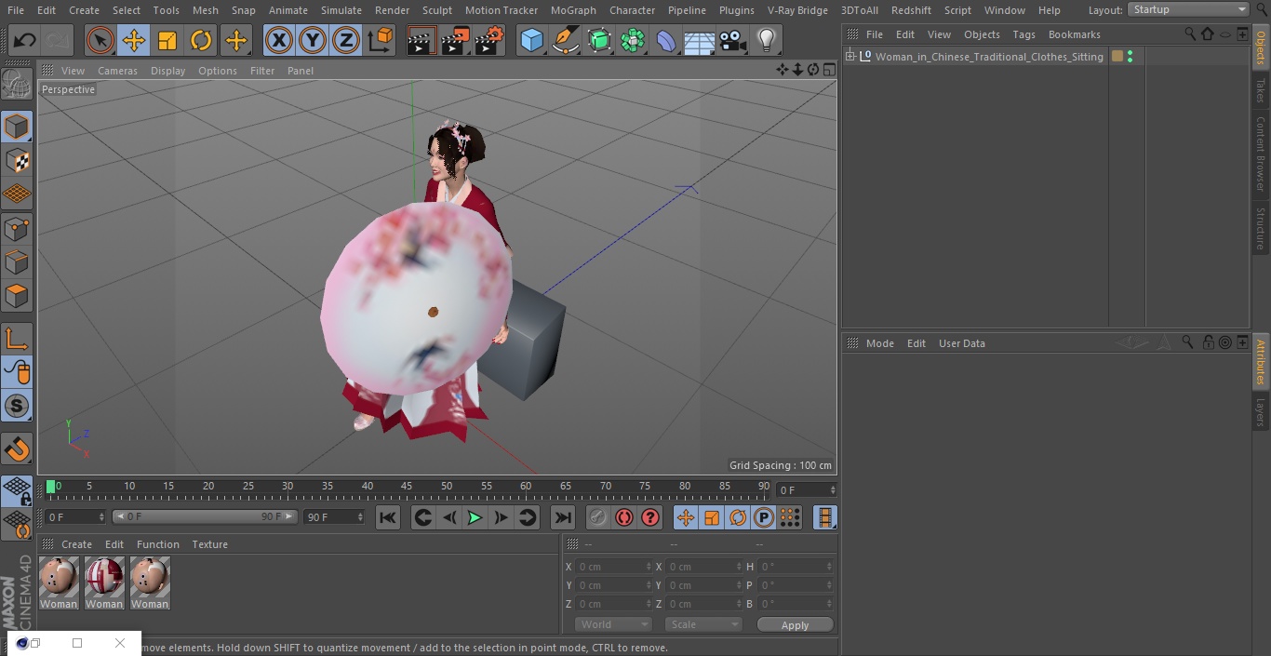Click the 0 F to 90 F range slider
The width and height of the screenshot is (1271, 656).
[x=205, y=516]
